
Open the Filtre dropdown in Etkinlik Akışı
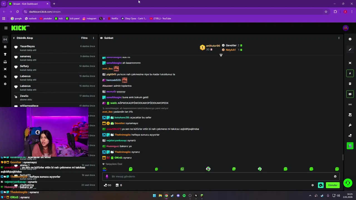(x=84, y=38)
